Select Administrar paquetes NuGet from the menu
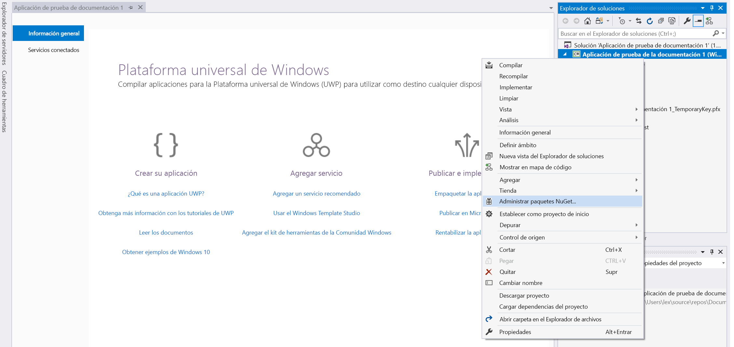This screenshot has width=734, height=347. pos(537,201)
